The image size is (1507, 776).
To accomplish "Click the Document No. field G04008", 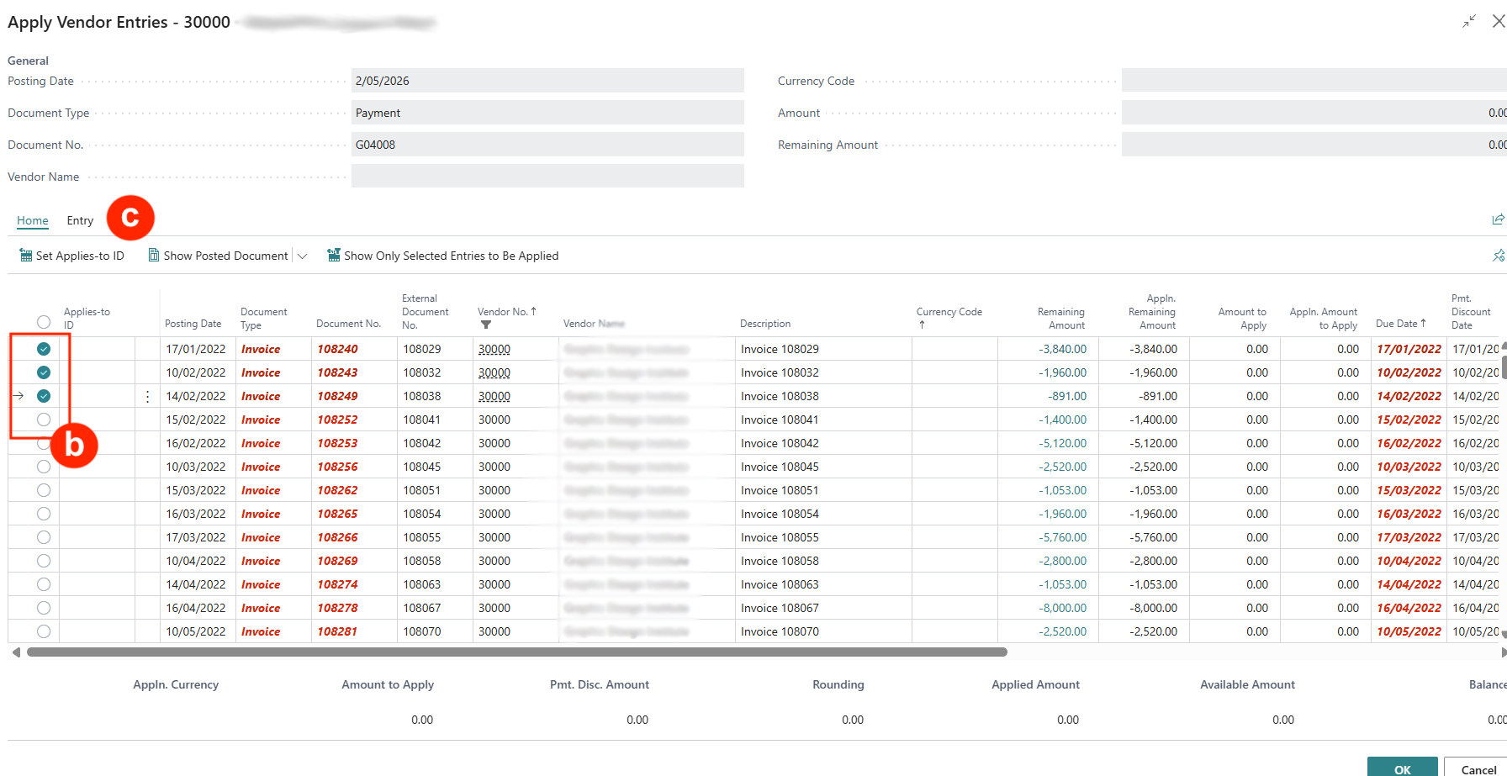I will pos(547,145).
